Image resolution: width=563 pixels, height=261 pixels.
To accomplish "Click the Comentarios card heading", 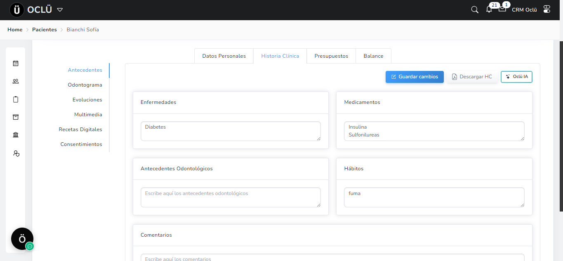I will tap(156, 235).
